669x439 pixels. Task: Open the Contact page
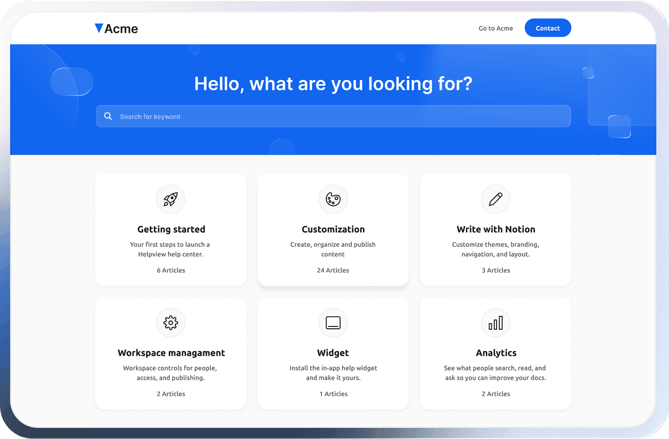(548, 28)
